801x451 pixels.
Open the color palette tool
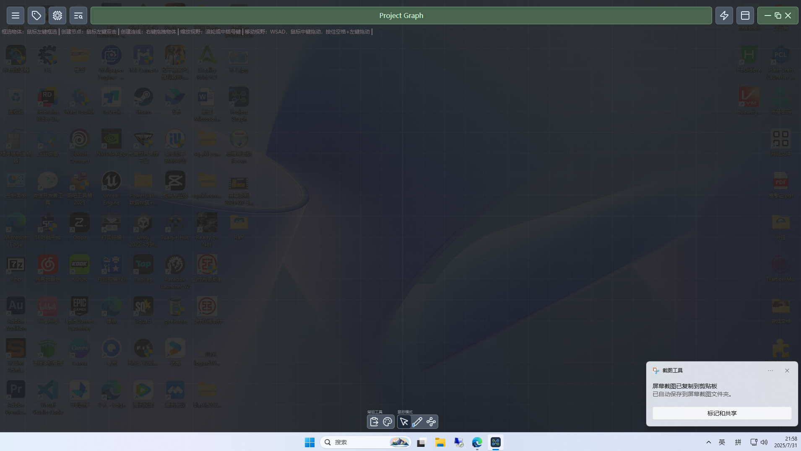pyautogui.click(x=387, y=422)
